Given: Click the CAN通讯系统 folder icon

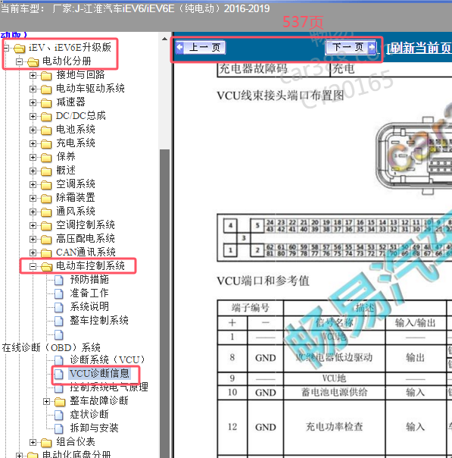Looking at the screenshot, I should tap(46, 253).
